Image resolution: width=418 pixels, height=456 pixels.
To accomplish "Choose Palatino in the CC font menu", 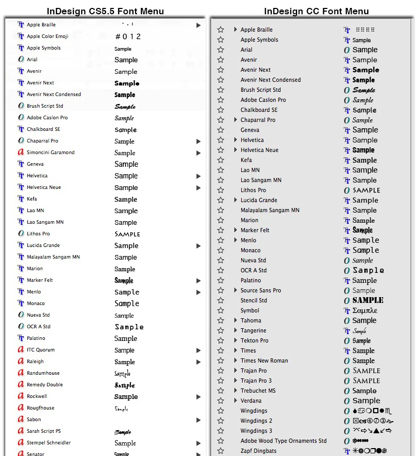I will (251, 280).
